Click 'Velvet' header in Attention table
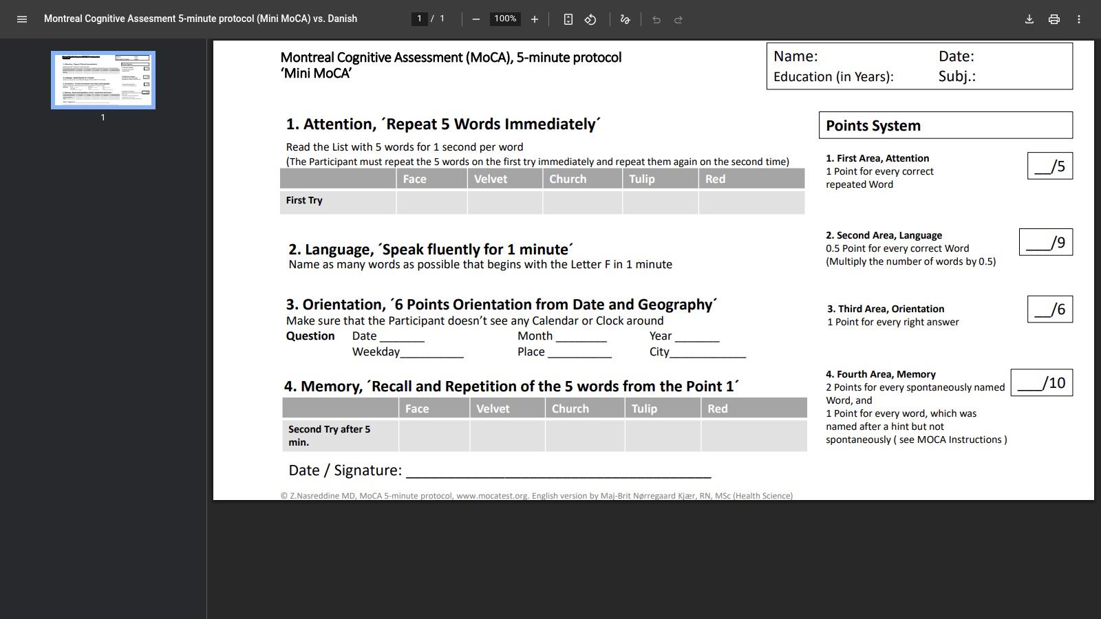This screenshot has width=1101, height=619. [x=491, y=179]
